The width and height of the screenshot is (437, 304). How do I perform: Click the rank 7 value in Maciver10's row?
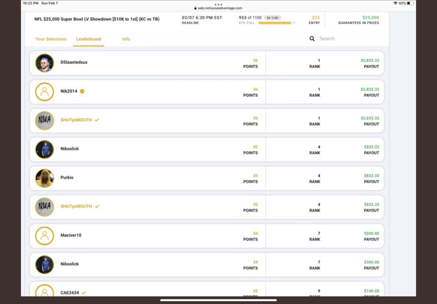click(x=319, y=233)
